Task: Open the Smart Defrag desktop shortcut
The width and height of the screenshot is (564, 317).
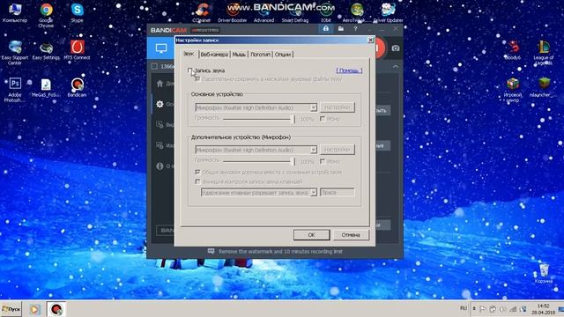Action: [295, 12]
